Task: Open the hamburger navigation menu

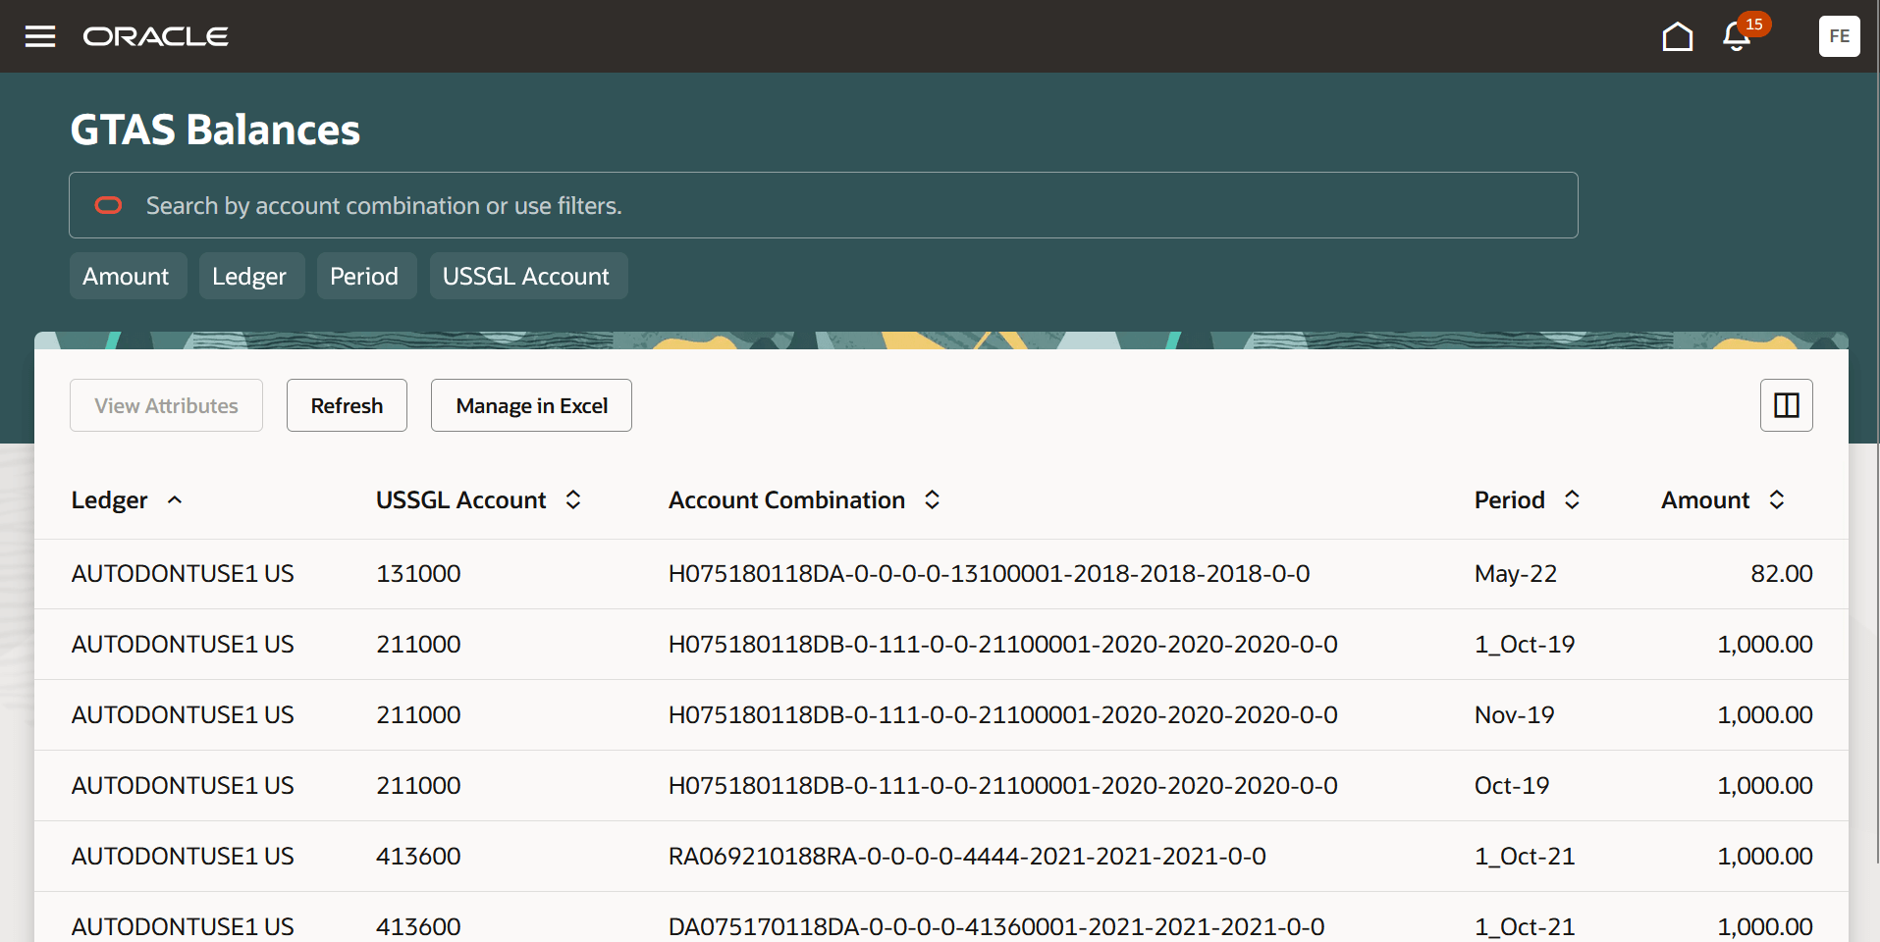Action: (x=40, y=36)
